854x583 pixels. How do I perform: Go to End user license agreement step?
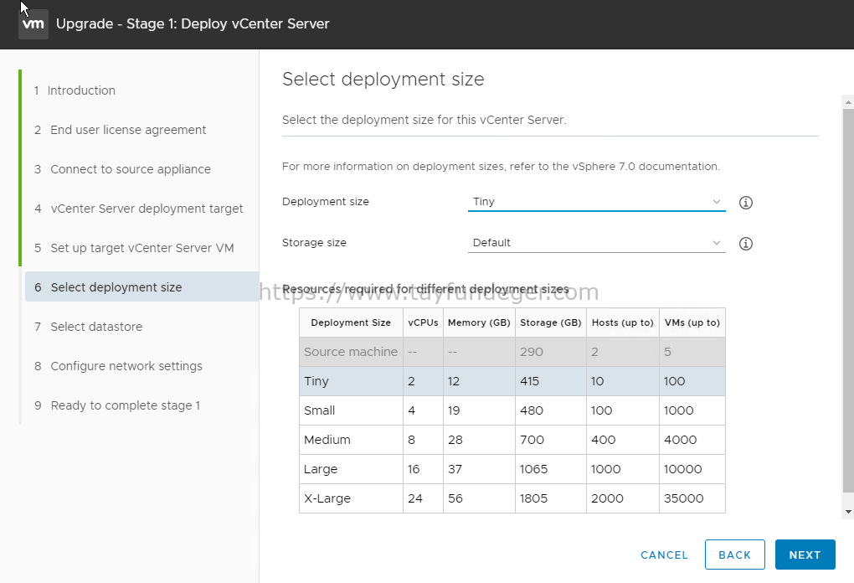pos(121,130)
